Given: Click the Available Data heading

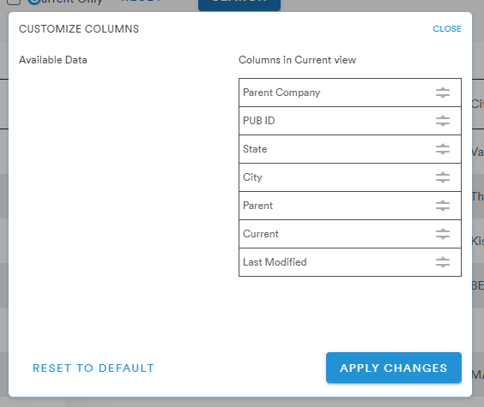Looking at the screenshot, I should 53,60.
